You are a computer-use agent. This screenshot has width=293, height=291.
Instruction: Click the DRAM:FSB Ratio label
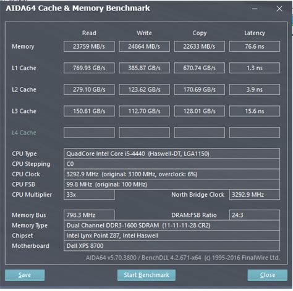[x=194, y=215]
